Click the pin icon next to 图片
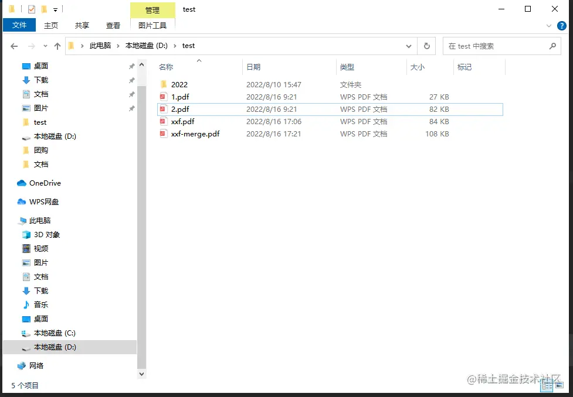Viewport: 573px width, 397px height. pos(131,108)
